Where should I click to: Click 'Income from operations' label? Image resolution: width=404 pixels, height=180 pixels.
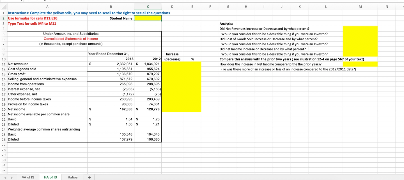[x=26, y=84]
